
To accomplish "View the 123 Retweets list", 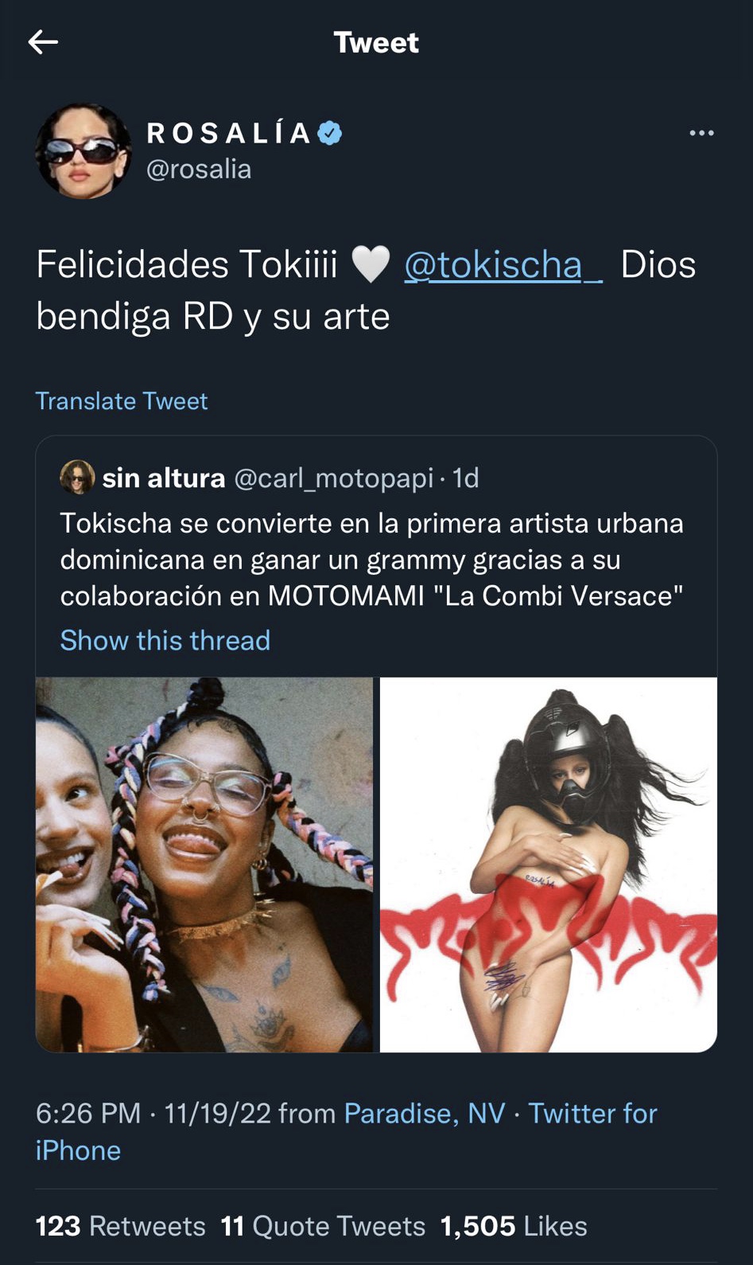I will pos(121,1226).
